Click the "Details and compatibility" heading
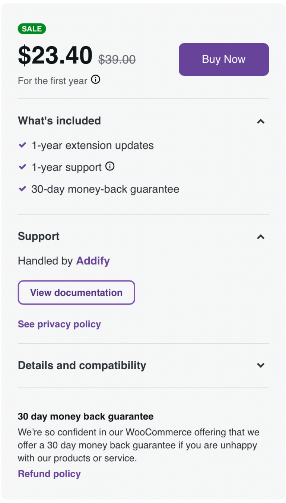 [x=82, y=365]
